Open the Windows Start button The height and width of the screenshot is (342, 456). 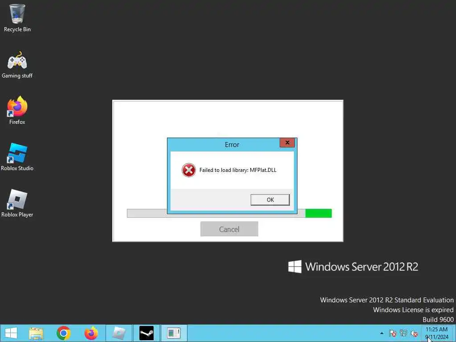click(x=11, y=333)
